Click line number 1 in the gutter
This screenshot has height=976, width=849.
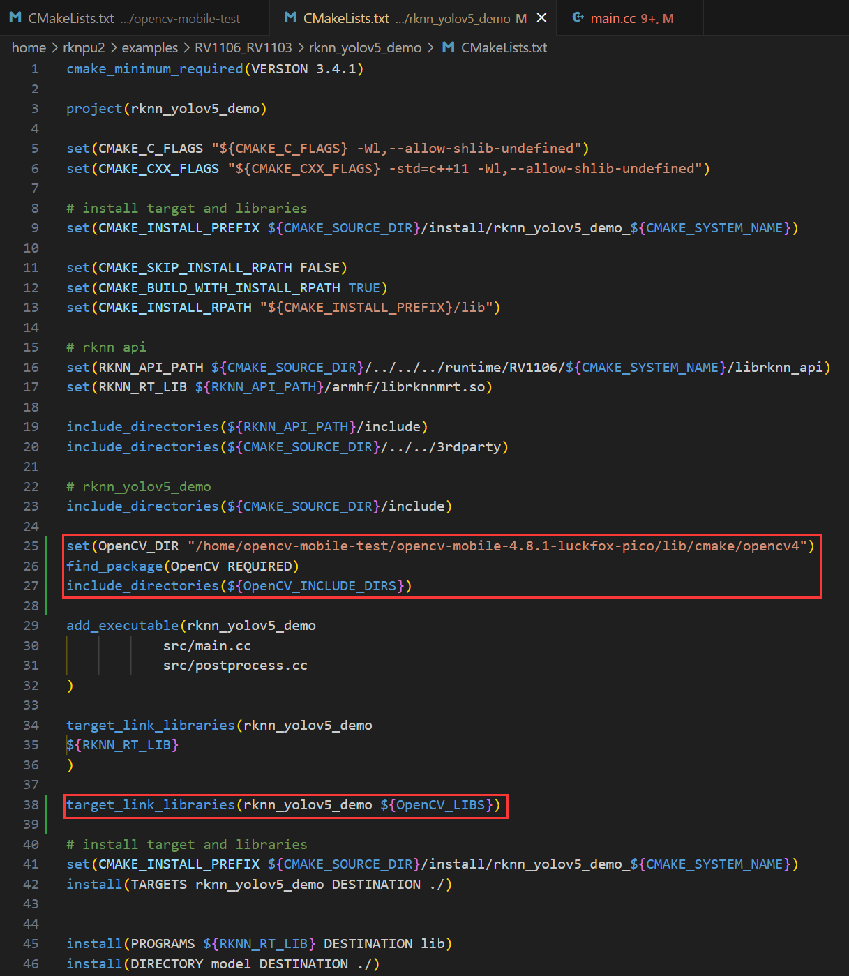[35, 69]
